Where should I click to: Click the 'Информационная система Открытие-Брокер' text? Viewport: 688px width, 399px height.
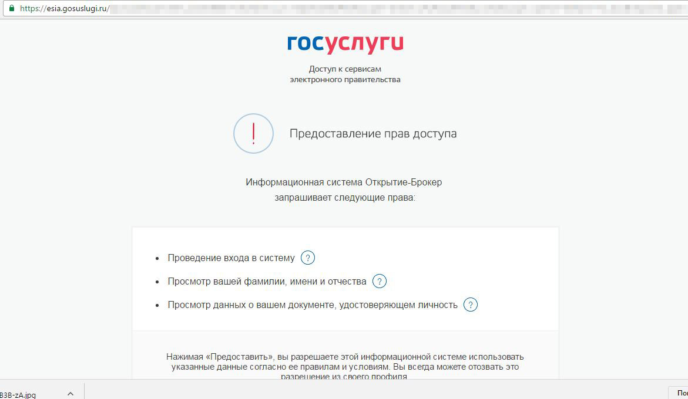point(344,182)
